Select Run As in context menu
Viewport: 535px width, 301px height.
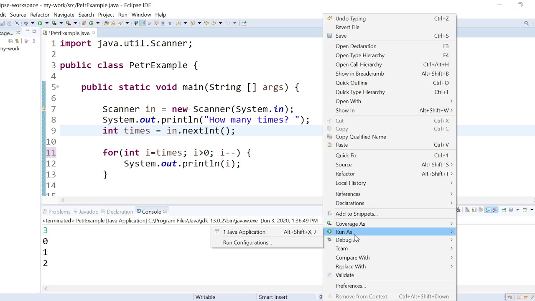(x=390, y=232)
